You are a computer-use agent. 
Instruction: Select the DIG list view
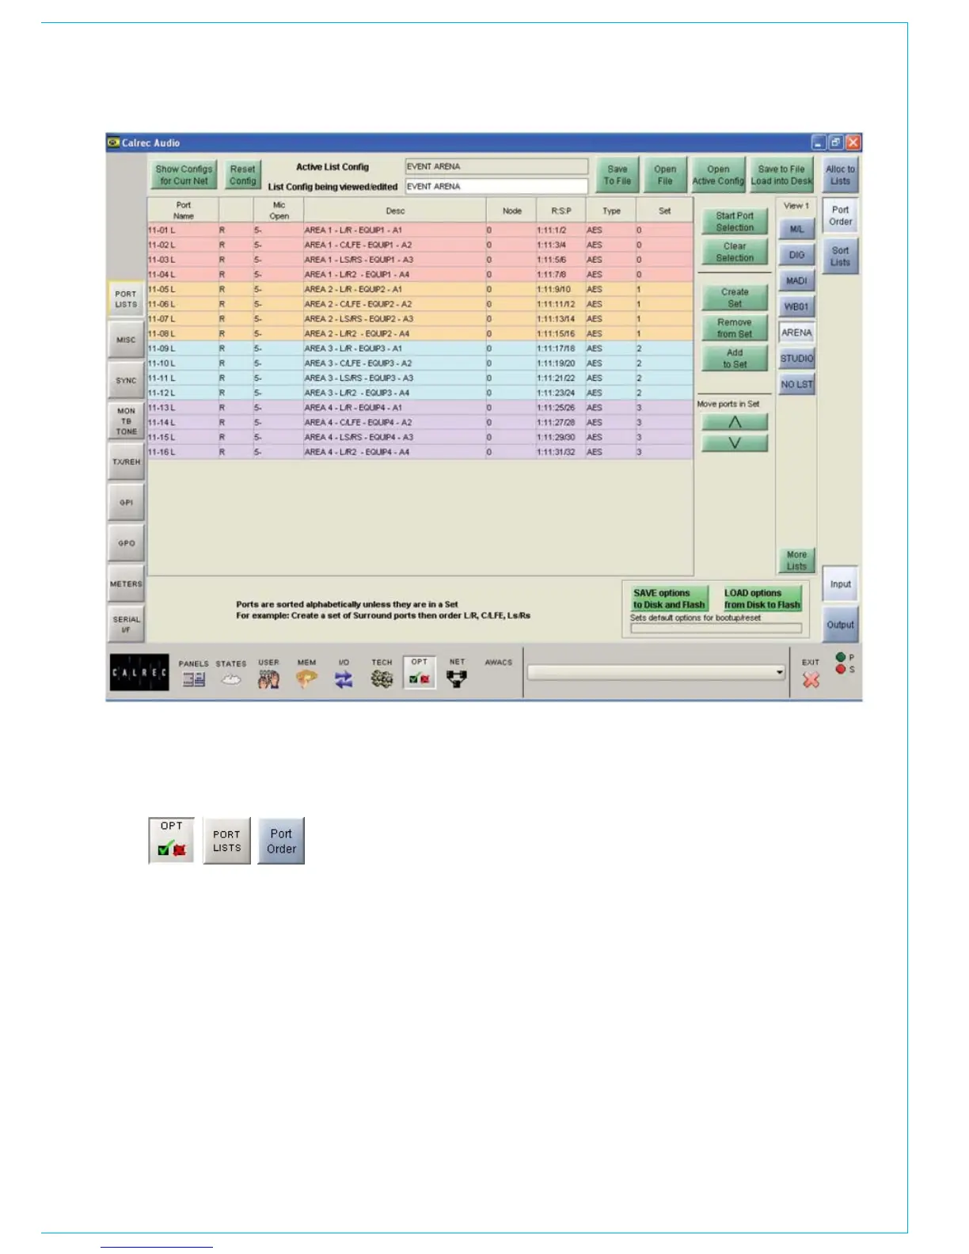pyautogui.click(x=796, y=255)
